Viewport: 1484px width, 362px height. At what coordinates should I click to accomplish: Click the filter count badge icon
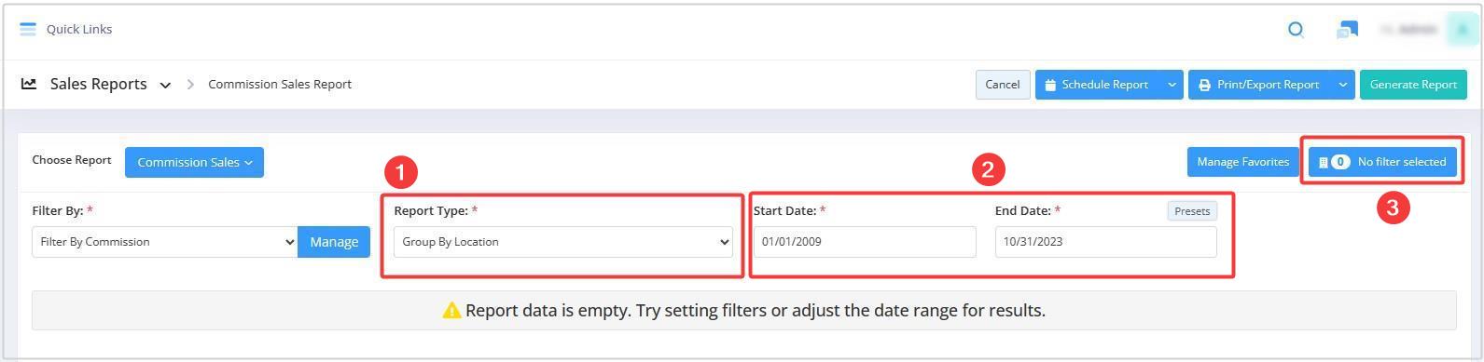point(1340,162)
